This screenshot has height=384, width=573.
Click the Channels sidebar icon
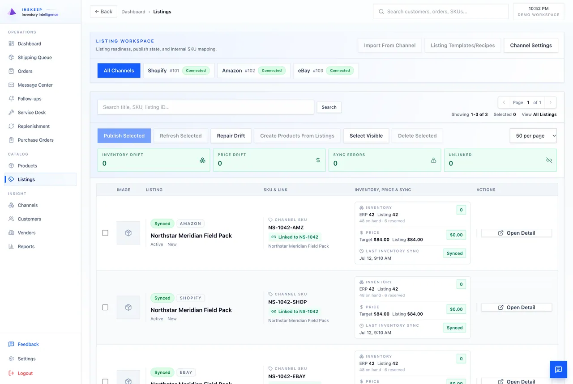click(x=11, y=205)
